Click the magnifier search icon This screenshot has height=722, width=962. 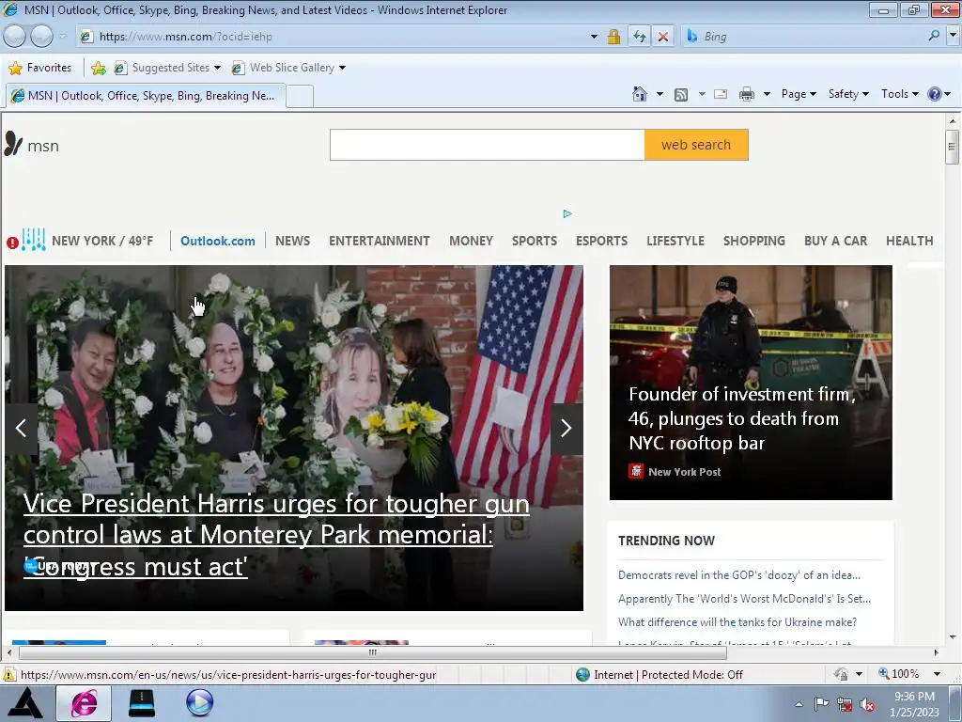point(934,37)
